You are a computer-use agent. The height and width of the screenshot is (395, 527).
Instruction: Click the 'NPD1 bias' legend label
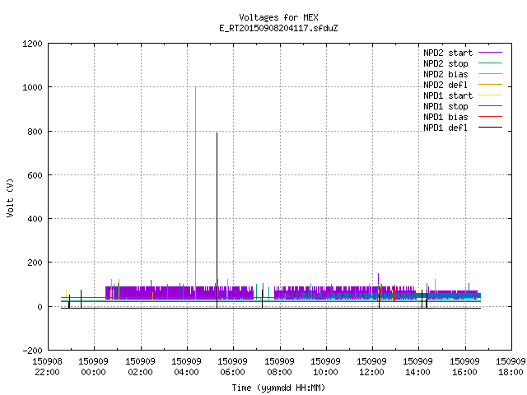(x=445, y=117)
